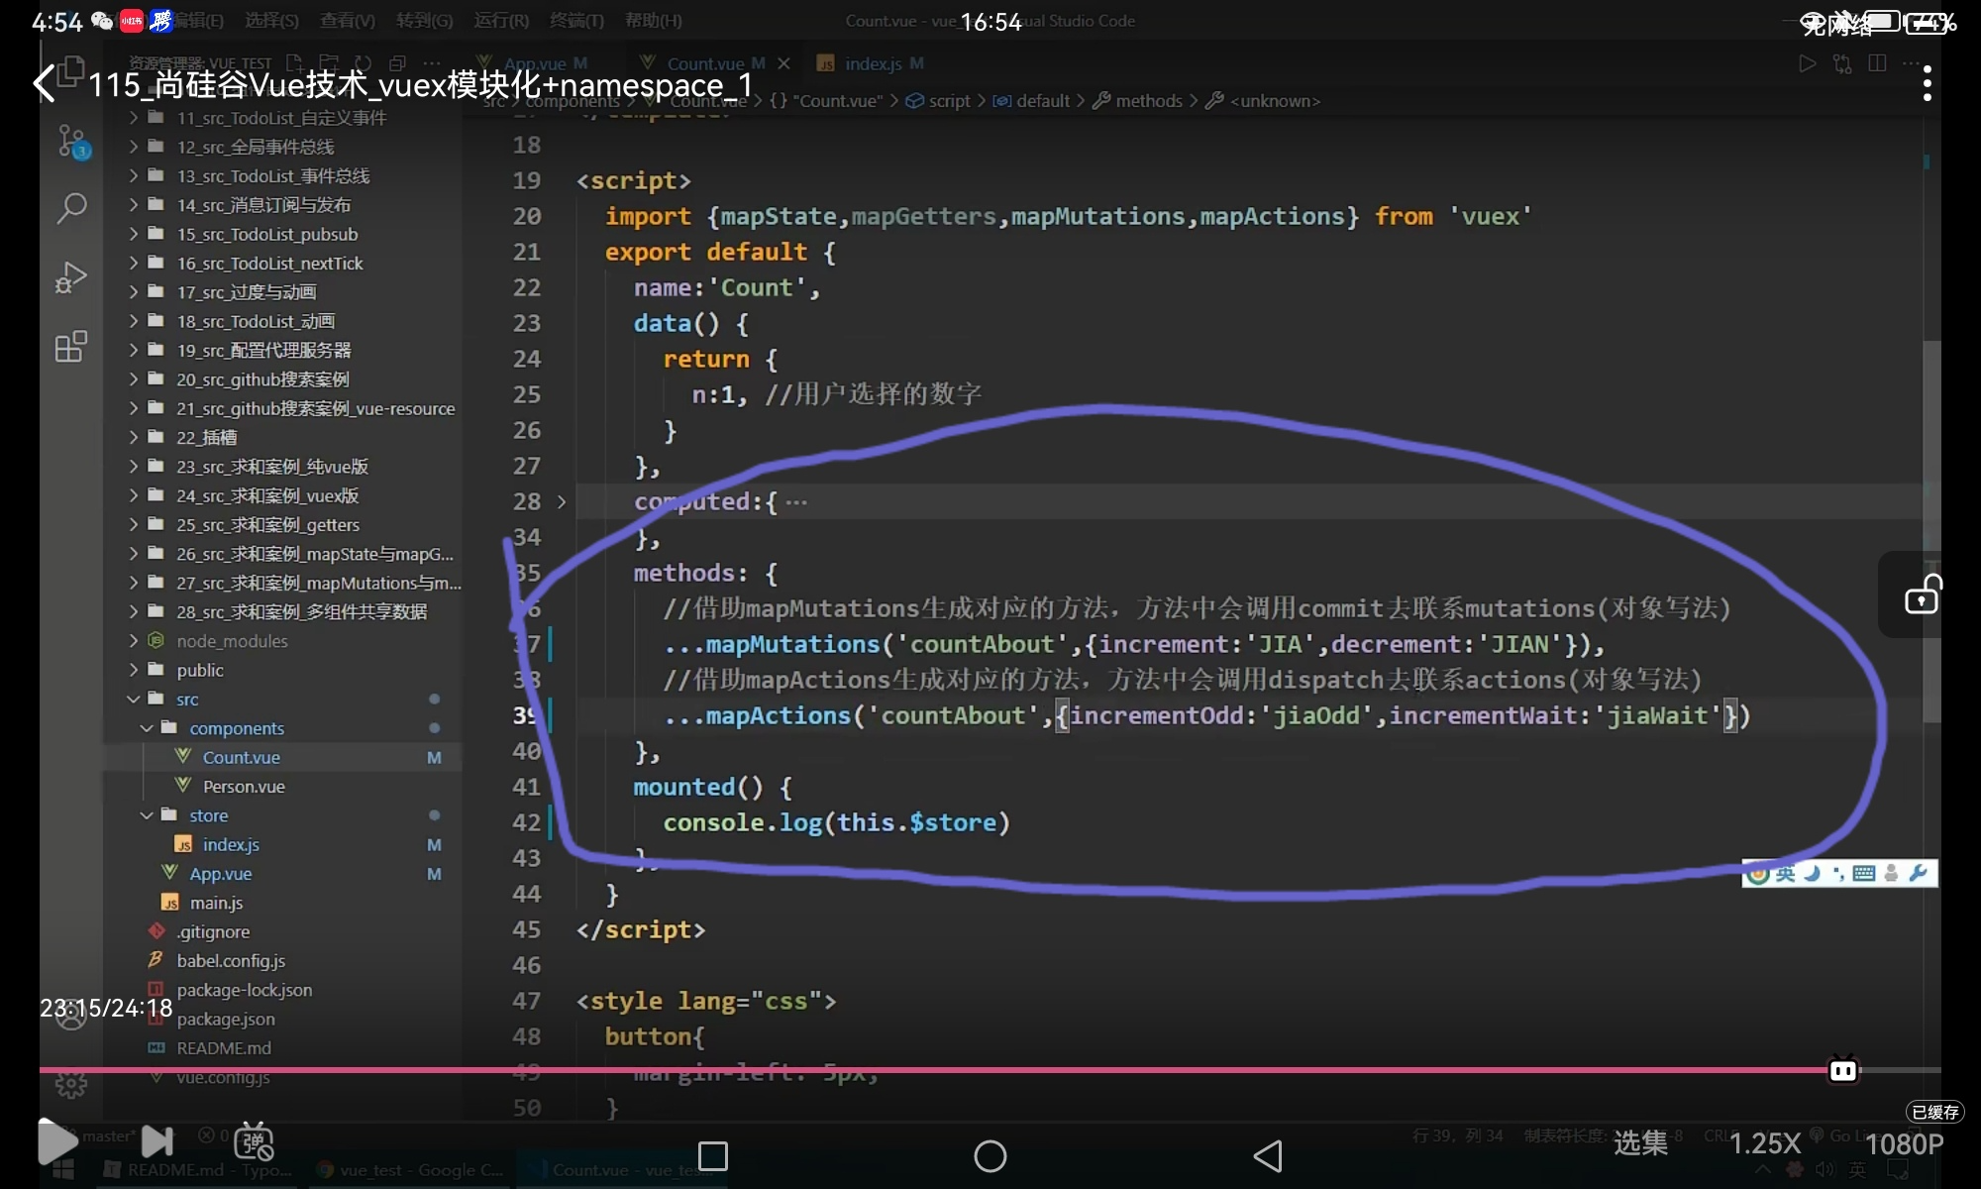Image resolution: width=1981 pixels, height=1189 pixels.
Task: Expand folded computed block at line 28
Action: (561, 502)
